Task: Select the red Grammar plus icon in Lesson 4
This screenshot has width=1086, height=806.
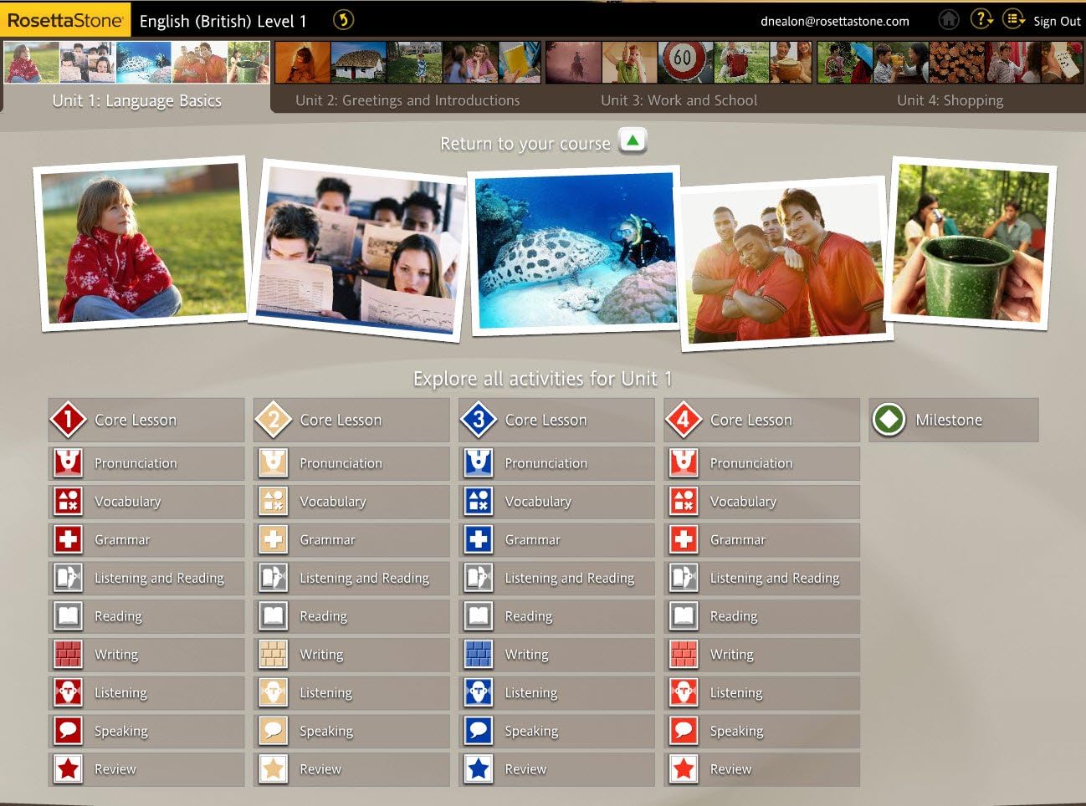Action: (x=684, y=540)
